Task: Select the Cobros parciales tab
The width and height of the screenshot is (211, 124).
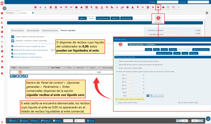Action: [33, 30]
